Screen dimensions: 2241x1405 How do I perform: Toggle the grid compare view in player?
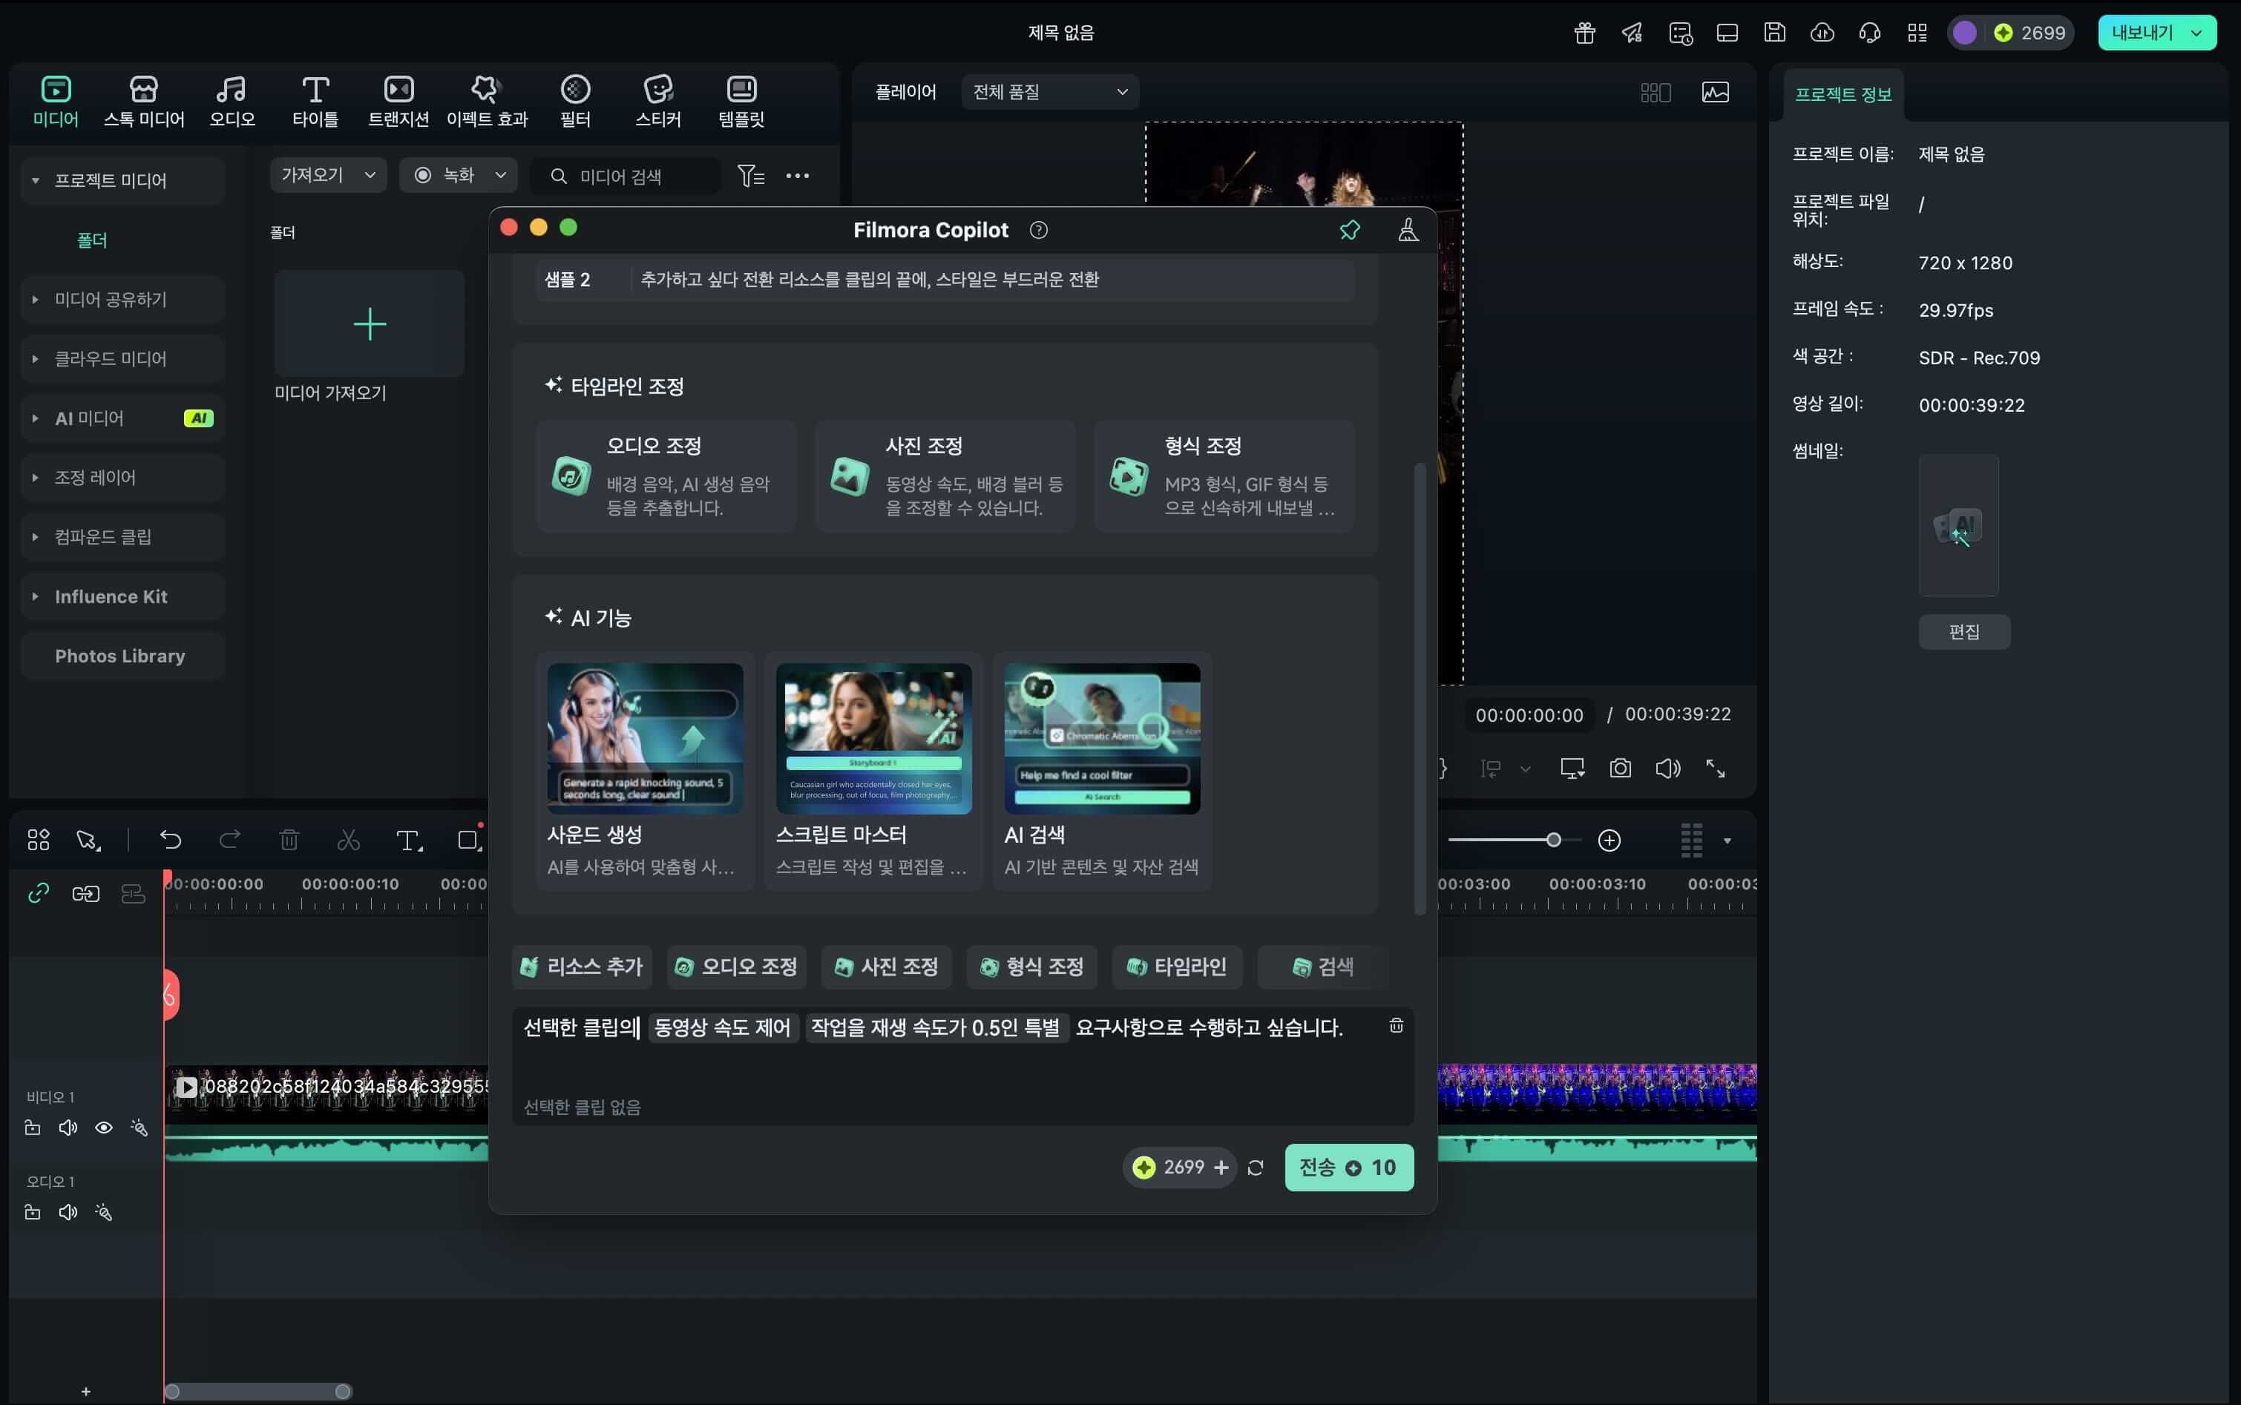pos(1656,92)
